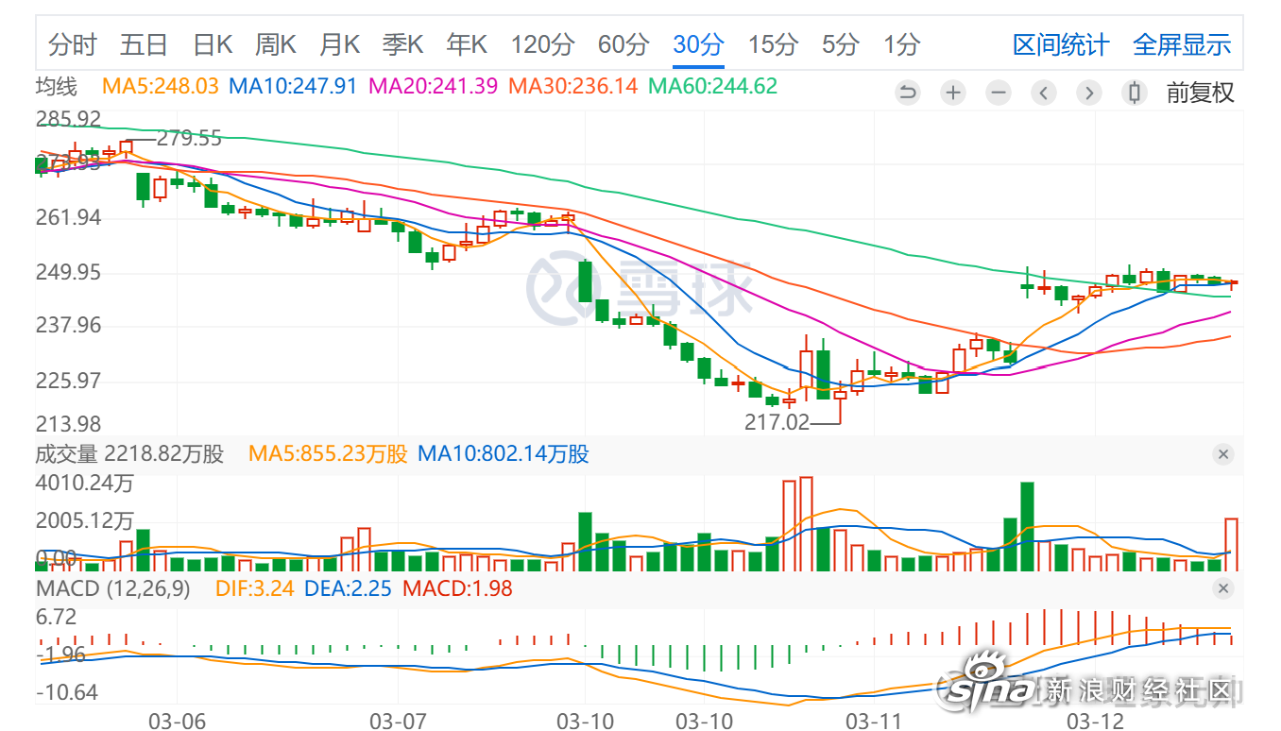Screen dimensions: 1281x731
Task: Click the 279.55 high price marker
Action: click(x=189, y=138)
